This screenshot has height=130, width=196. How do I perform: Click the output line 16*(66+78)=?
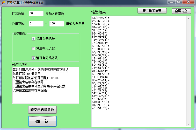pyautogui.click(x=100, y=24)
